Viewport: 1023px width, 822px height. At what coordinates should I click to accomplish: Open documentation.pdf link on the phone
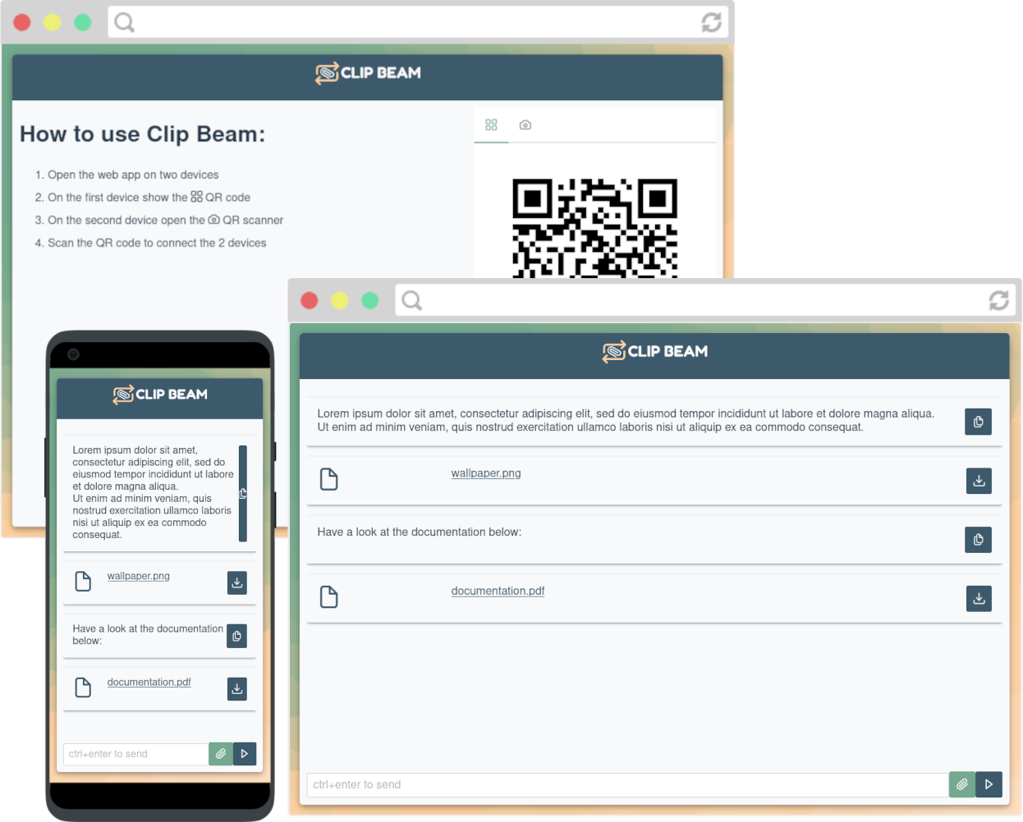(149, 683)
